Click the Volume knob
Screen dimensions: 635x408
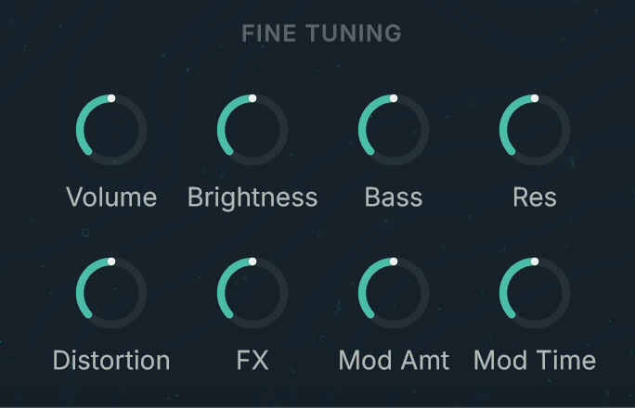111,131
